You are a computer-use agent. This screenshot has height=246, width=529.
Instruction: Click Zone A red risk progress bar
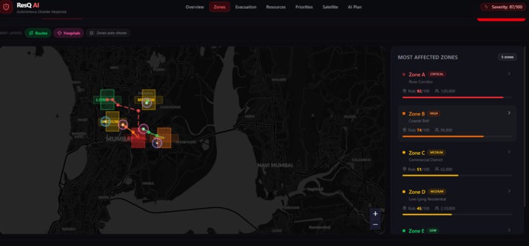[457, 97]
